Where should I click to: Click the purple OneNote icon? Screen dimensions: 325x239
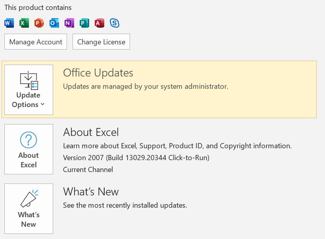[x=69, y=23]
